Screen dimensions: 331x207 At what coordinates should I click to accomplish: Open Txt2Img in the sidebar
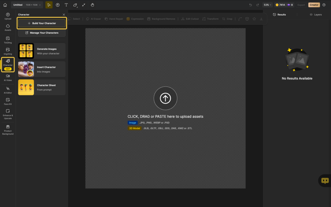[8, 40]
